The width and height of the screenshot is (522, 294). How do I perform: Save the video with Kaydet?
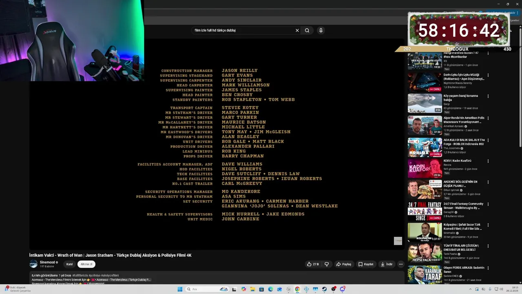(x=366, y=264)
